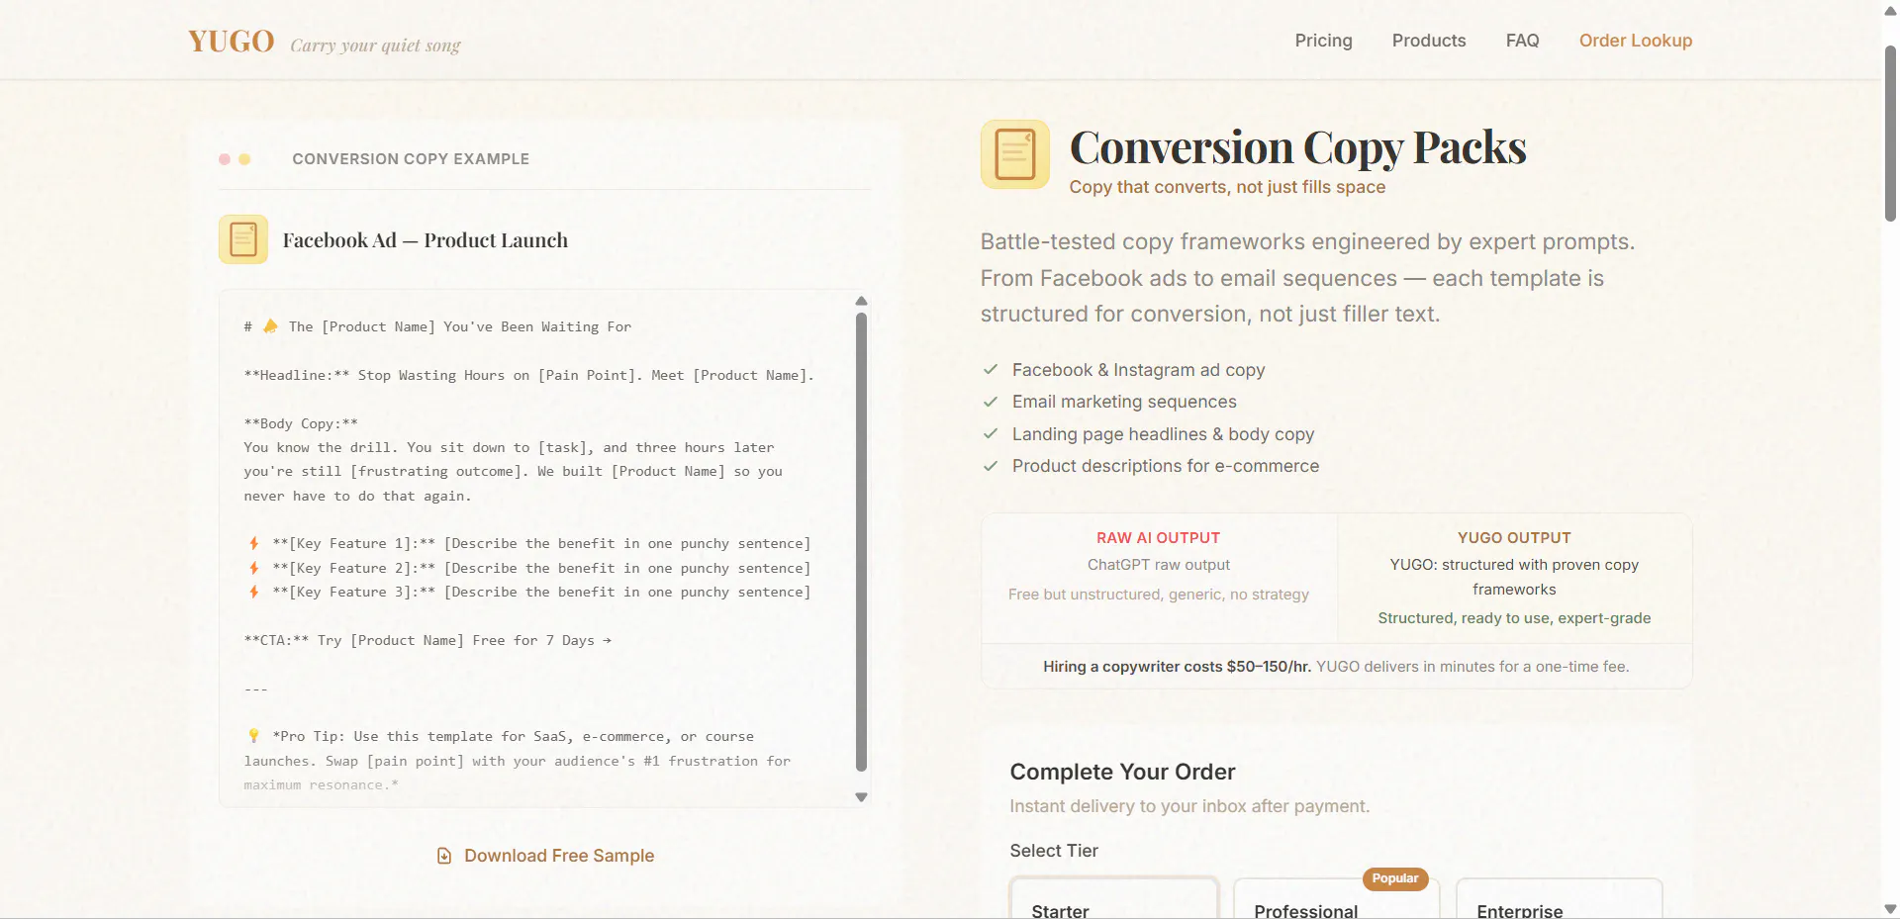This screenshot has height=919, width=1900.
Task: Click "Structured, ready to use, expert-grade" text
Action: tap(1514, 618)
